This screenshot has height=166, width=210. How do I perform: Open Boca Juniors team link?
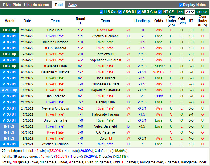pyautogui.click(x=105, y=78)
